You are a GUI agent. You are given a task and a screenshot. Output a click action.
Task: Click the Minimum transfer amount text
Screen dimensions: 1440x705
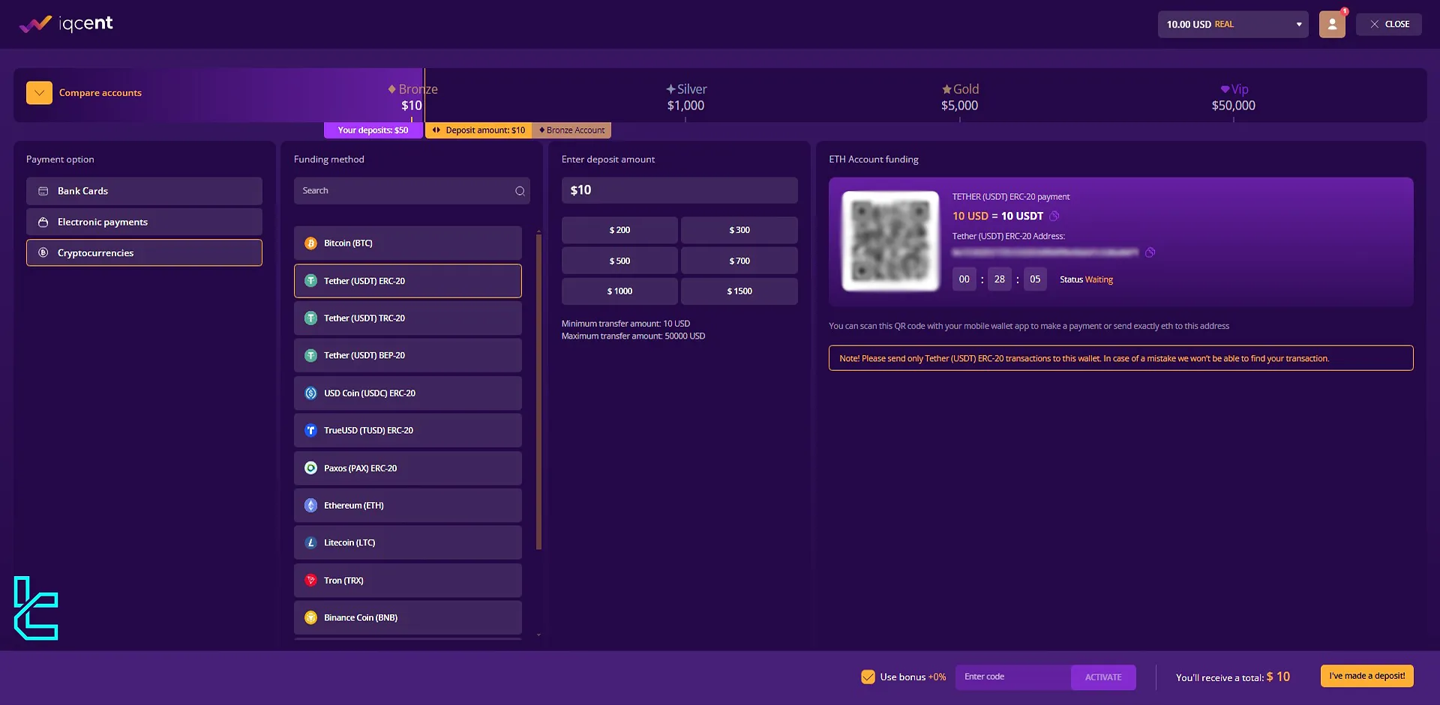625,324
